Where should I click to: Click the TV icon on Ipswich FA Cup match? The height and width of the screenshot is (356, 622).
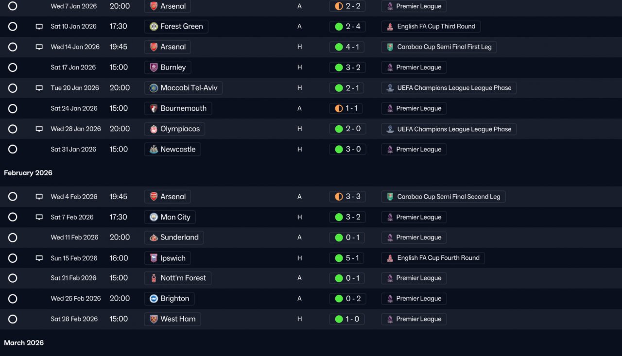(39, 258)
